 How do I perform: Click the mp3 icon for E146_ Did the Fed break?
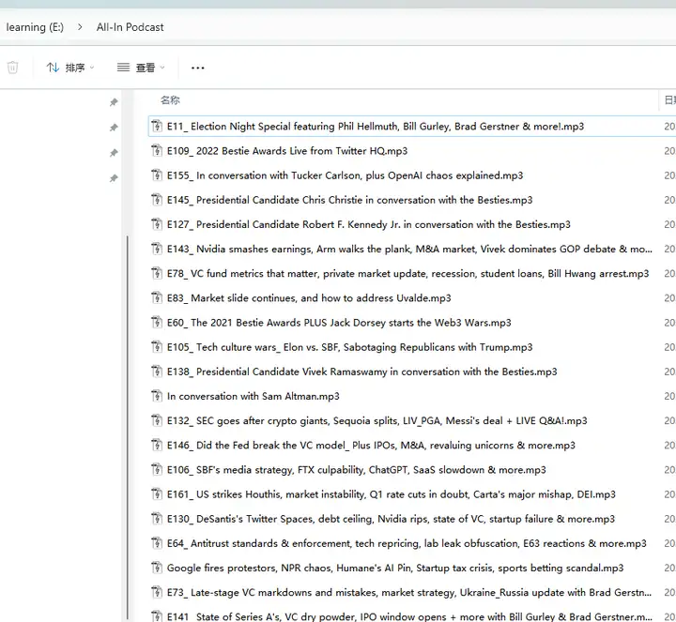coord(157,446)
